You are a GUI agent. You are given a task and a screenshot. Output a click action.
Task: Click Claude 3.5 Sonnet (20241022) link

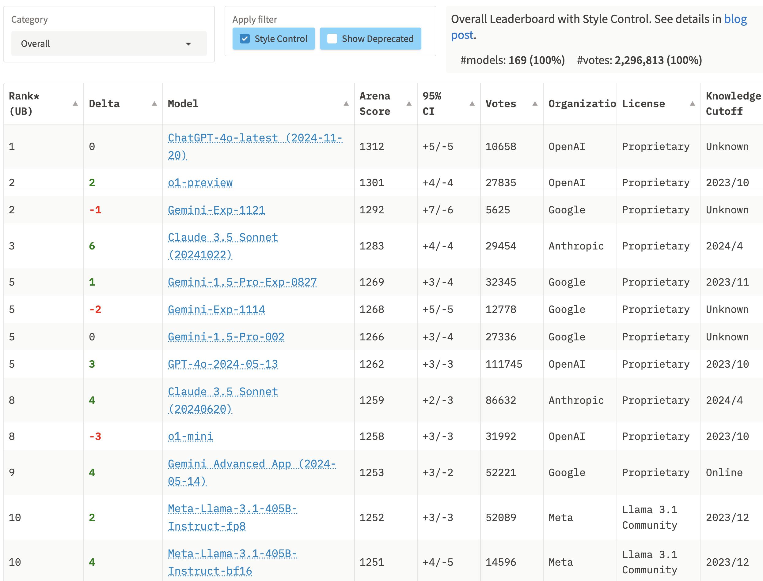pyautogui.click(x=222, y=238)
